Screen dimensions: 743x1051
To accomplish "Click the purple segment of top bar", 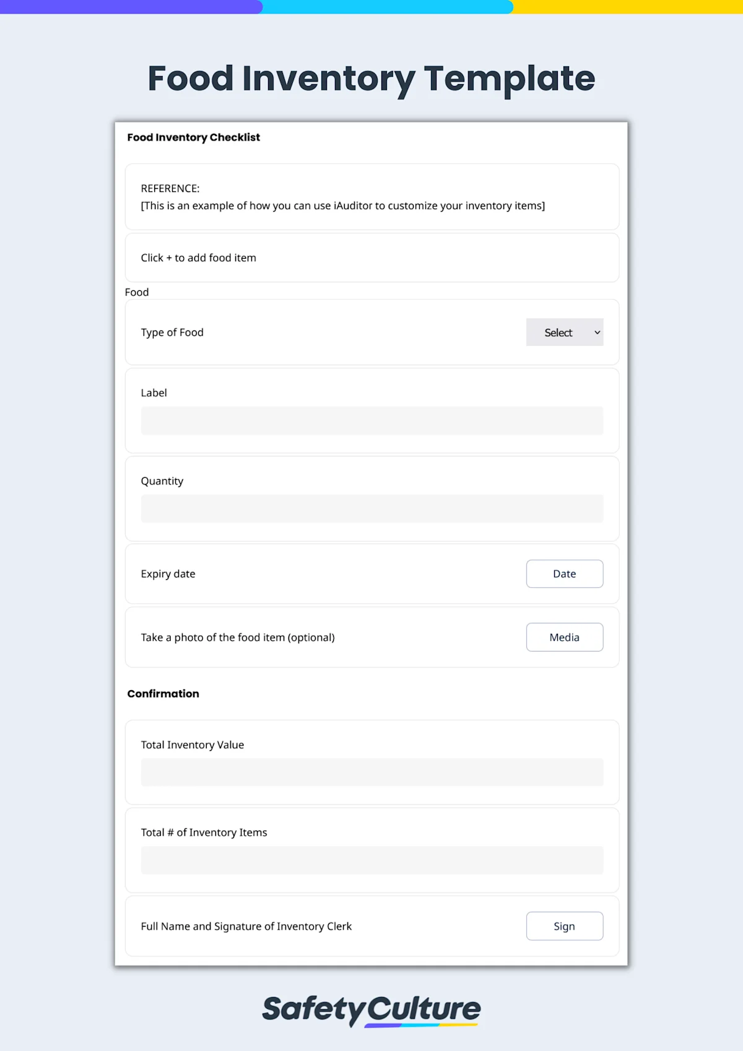I will 130,7.
